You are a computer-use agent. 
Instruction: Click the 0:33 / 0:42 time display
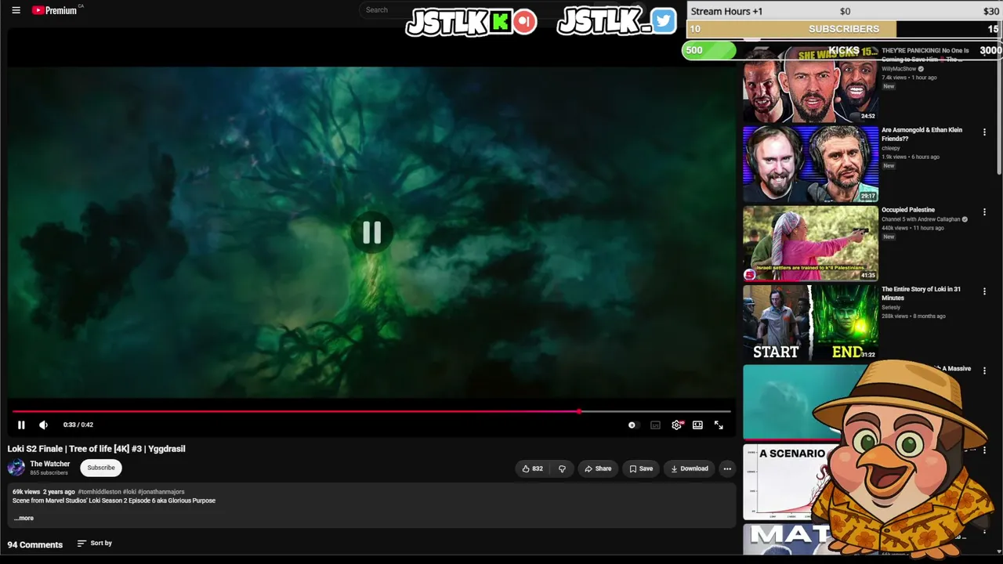pos(78,425)
